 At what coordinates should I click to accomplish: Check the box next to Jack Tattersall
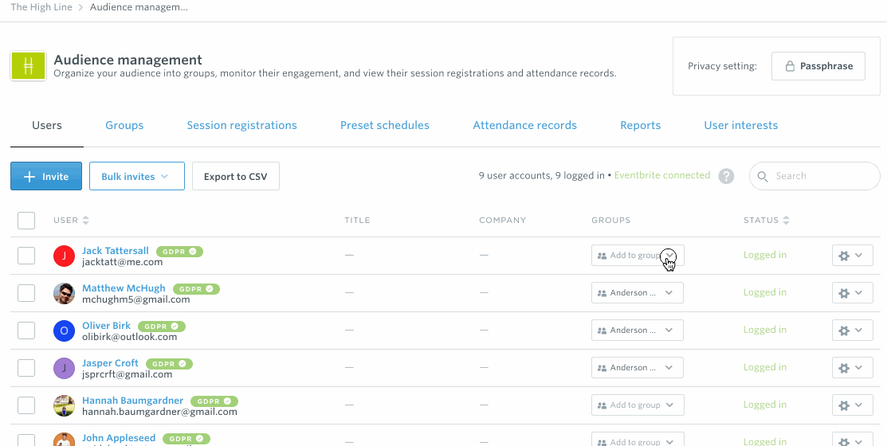(26, 256)
